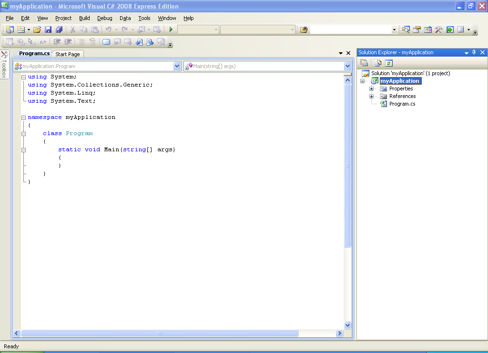Open the Add New Item dropdown arrow

pos(29,30)
